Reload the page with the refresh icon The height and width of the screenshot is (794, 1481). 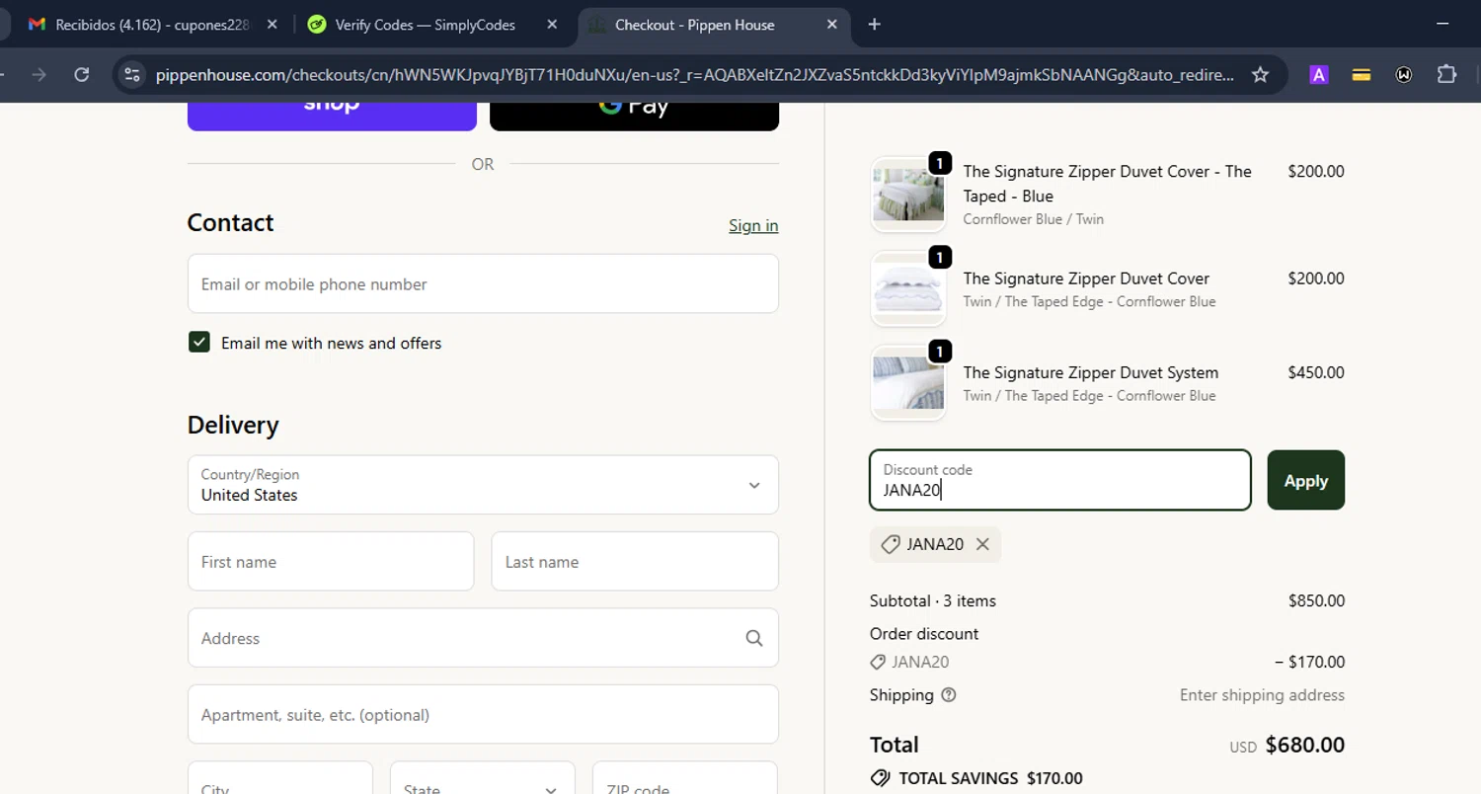point(82,75)
